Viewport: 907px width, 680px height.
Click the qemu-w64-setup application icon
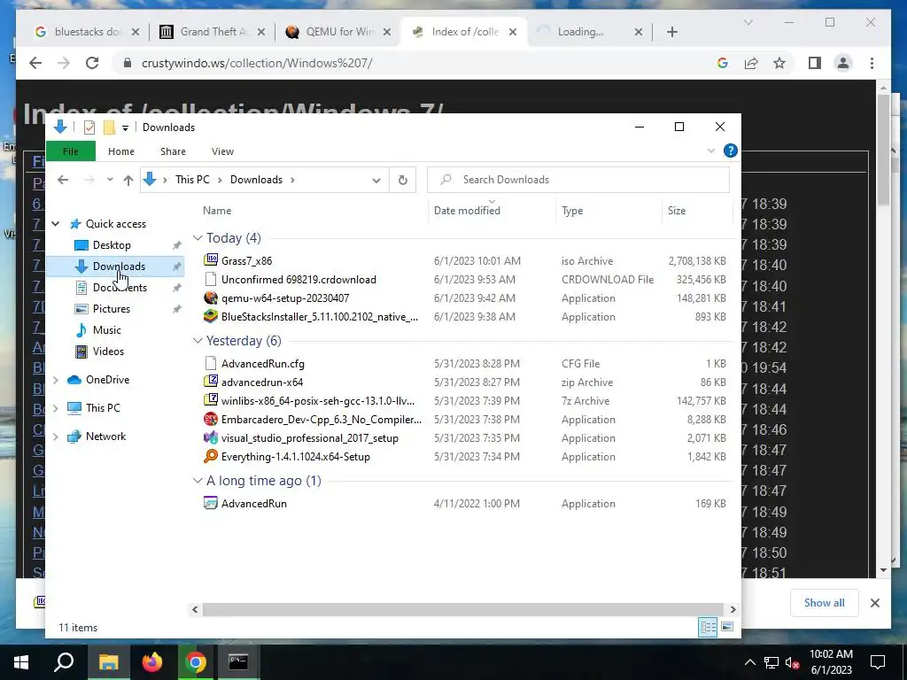[x=211, y=297]
